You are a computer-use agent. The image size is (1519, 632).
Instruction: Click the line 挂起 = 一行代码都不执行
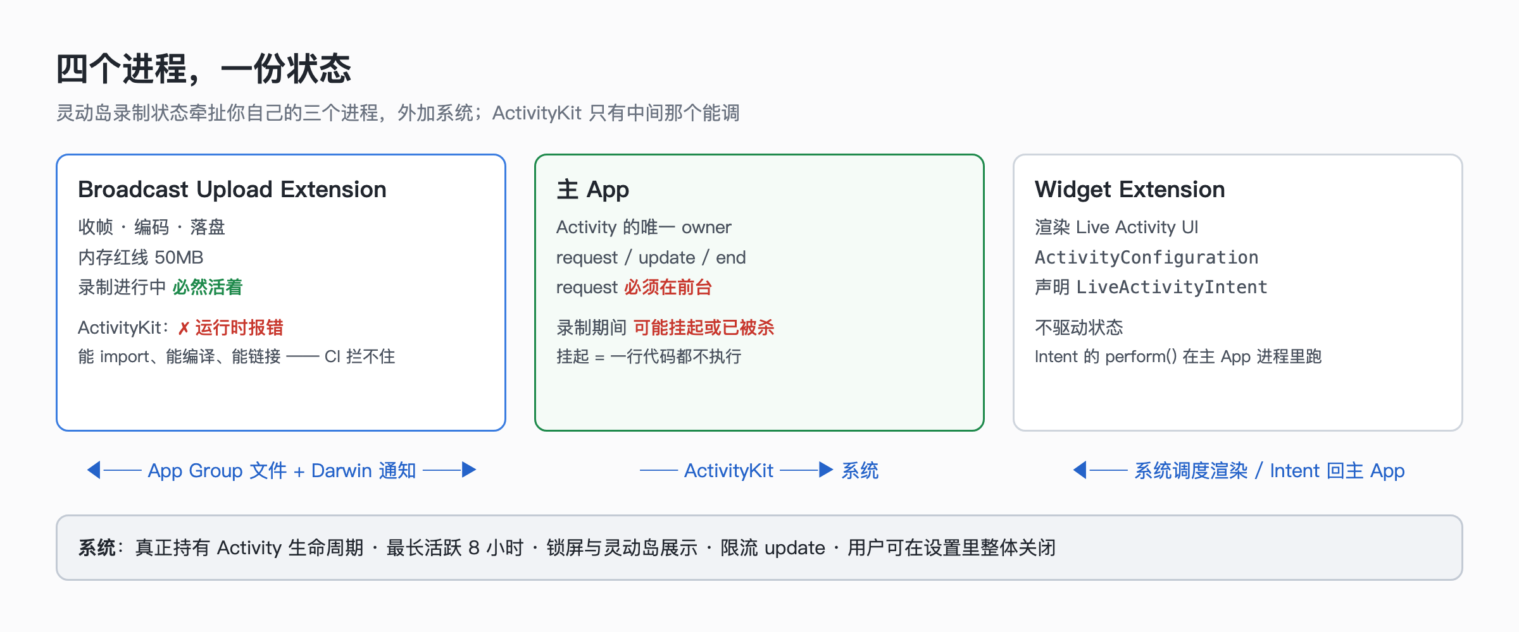coord(649,357)
